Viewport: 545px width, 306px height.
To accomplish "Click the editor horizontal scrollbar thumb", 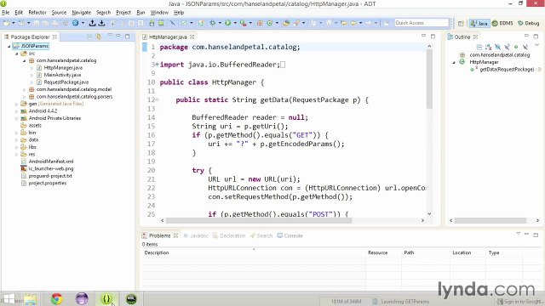I will coord(259,220).
